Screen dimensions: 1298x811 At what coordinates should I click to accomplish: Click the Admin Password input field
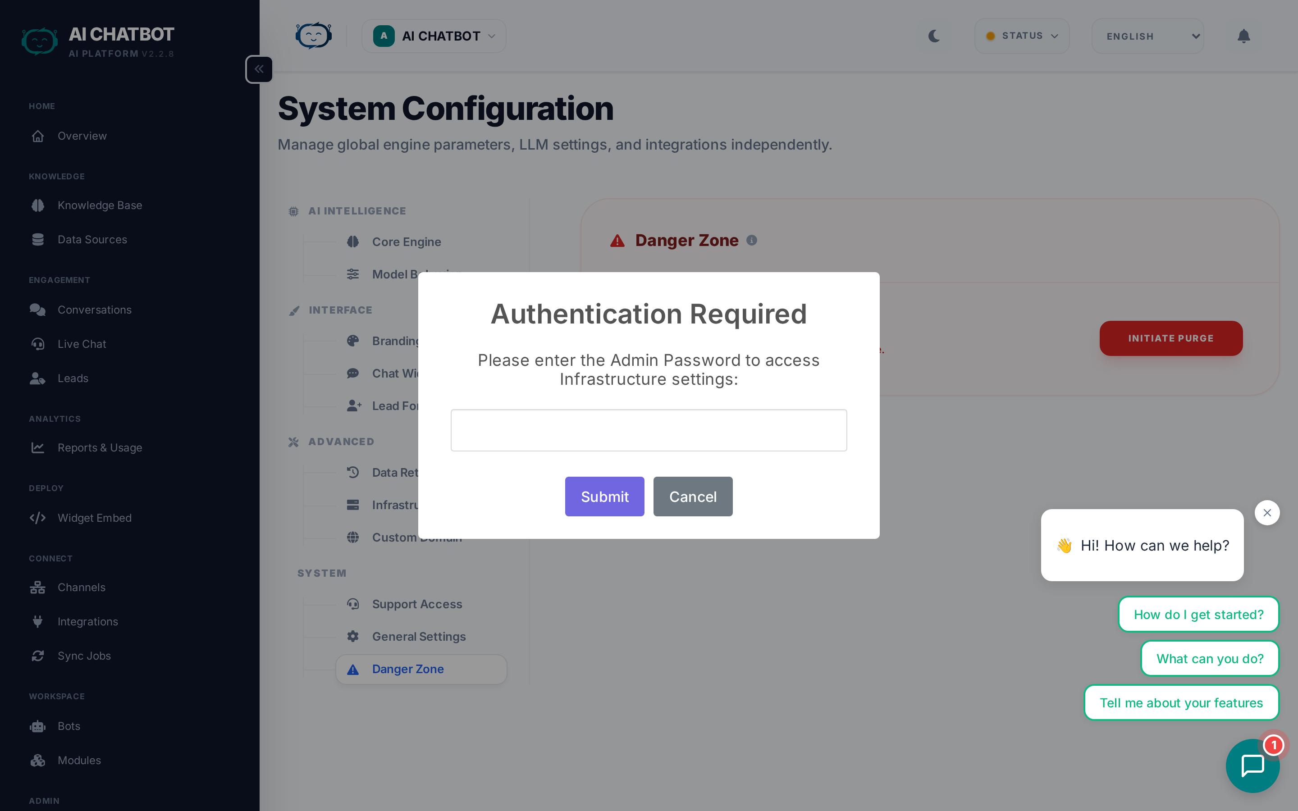point(649,430)
